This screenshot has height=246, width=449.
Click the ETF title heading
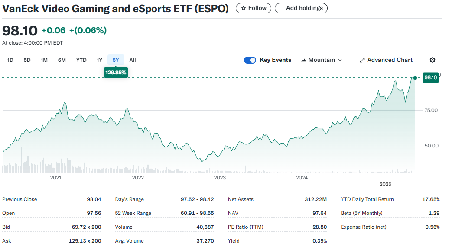coord(115,9)
